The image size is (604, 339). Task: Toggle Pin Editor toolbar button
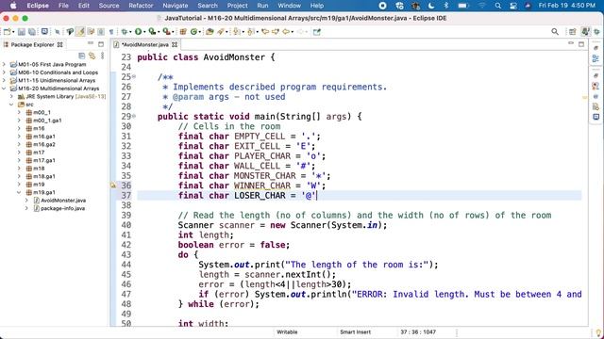[x=317, y=32]
